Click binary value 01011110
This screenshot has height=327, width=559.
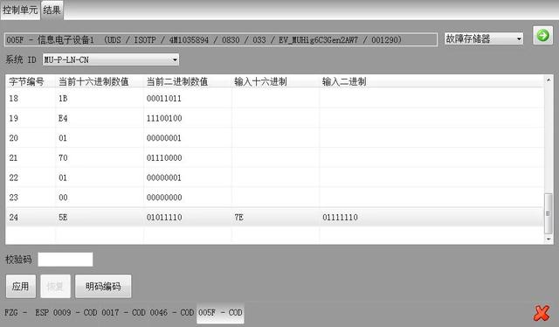pyautogui.click(x=164, y=217)
